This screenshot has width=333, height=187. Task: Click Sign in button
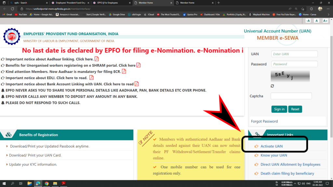tap(279, 109)
